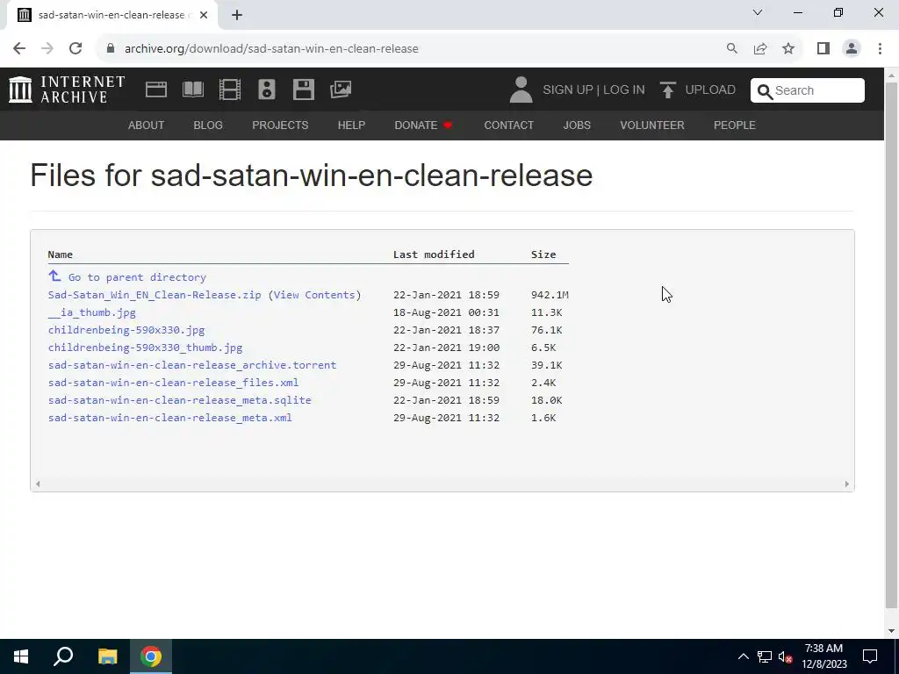Open the Images icon in the top bar
Image resolution: width=899 pixels, height=674 pixels.
coord(341,90)
